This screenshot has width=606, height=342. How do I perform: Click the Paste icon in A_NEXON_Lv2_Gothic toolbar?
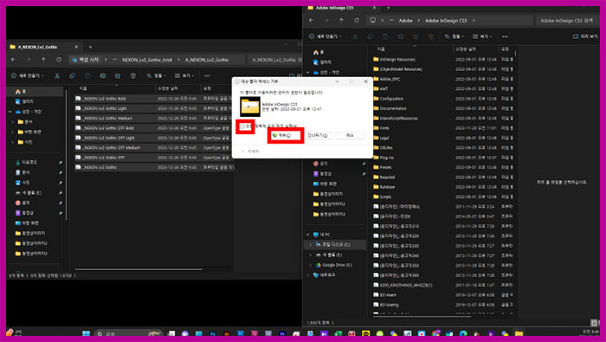pos(87,75)
